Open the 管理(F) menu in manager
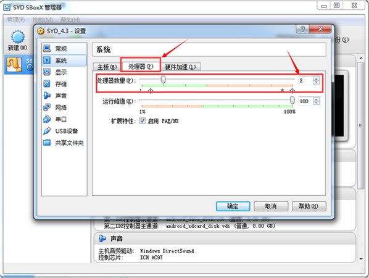 [16, 20]
